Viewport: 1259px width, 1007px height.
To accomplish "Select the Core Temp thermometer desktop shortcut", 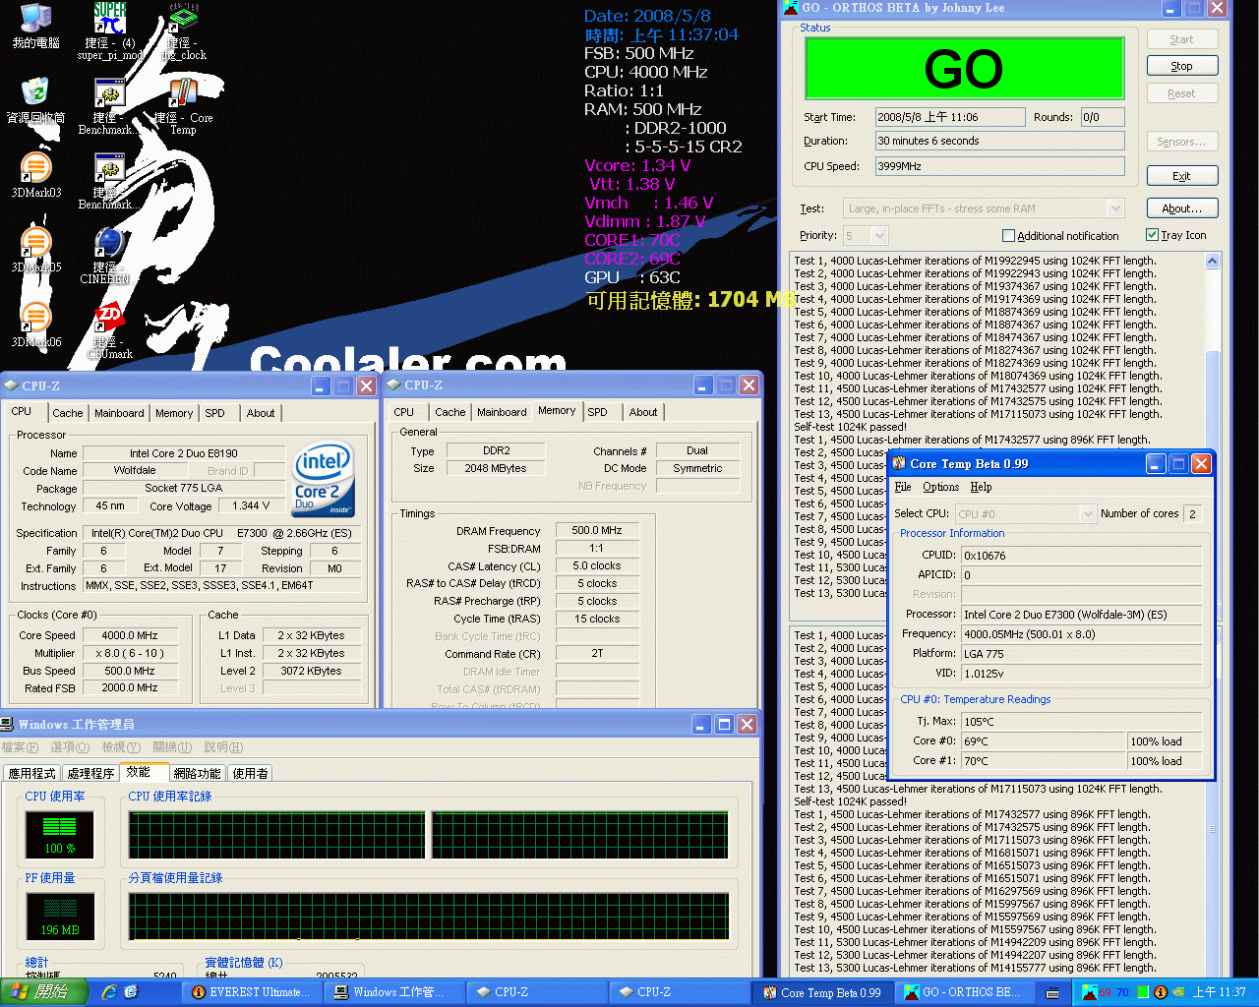I will point(183,92).
